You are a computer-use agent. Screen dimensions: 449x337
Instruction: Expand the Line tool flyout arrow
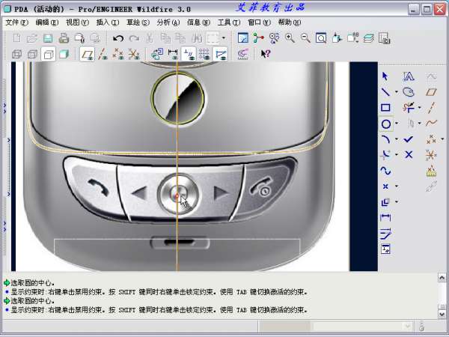click(x=397, y=92)
